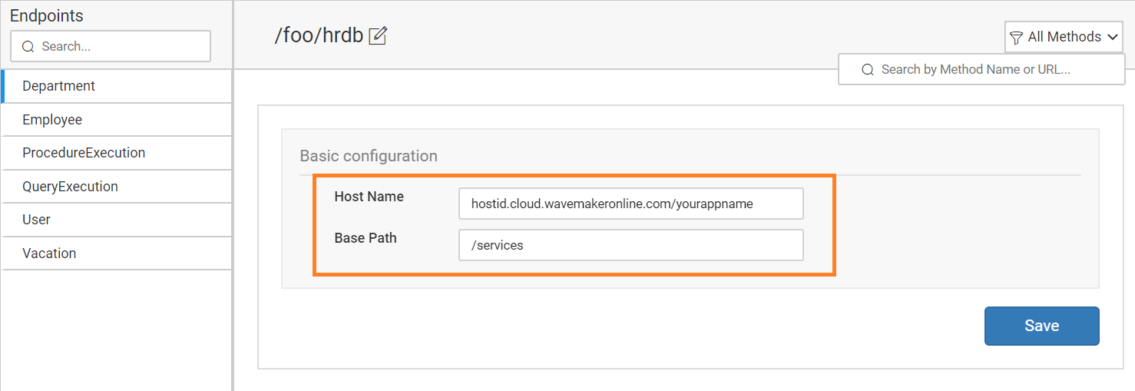
Task: Open the QueryExecution endpoint
Action: click(x=70, y=187)
